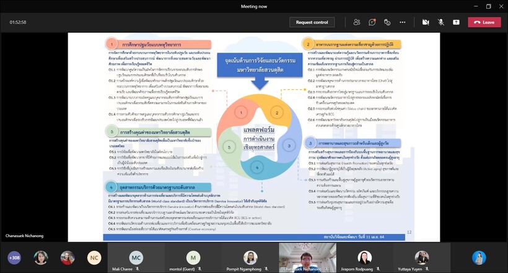This screenshot has width=508, height=273.
Task: Select Jiraporn Rodpuang's participant tile
Action: [x=364, y=258]
